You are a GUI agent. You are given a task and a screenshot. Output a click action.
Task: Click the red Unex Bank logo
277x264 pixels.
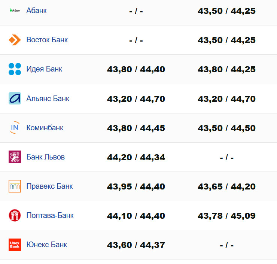pyautogui.click(x=15, y=245)
